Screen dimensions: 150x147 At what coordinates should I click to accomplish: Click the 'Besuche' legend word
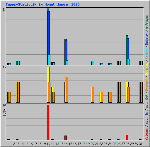(147, 69)
